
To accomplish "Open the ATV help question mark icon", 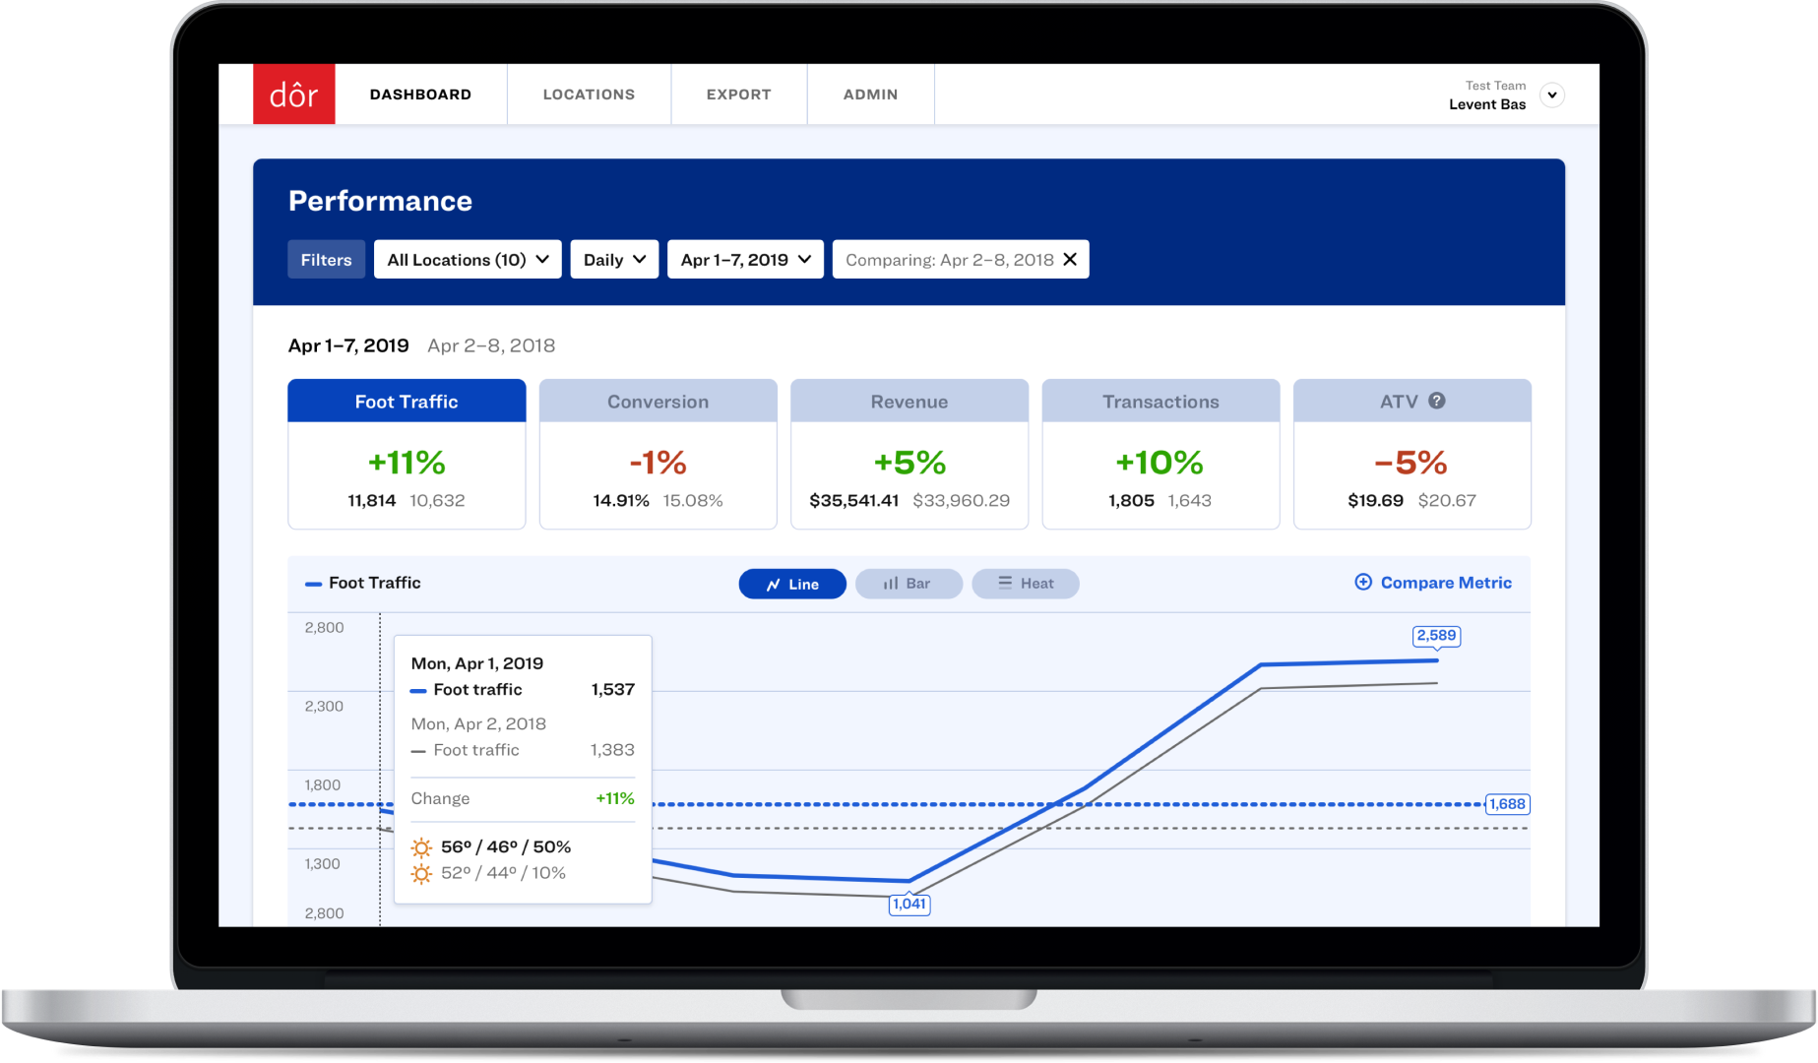I will 1437,401.
